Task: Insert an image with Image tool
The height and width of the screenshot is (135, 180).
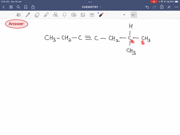Action: (x=83, y=15)
